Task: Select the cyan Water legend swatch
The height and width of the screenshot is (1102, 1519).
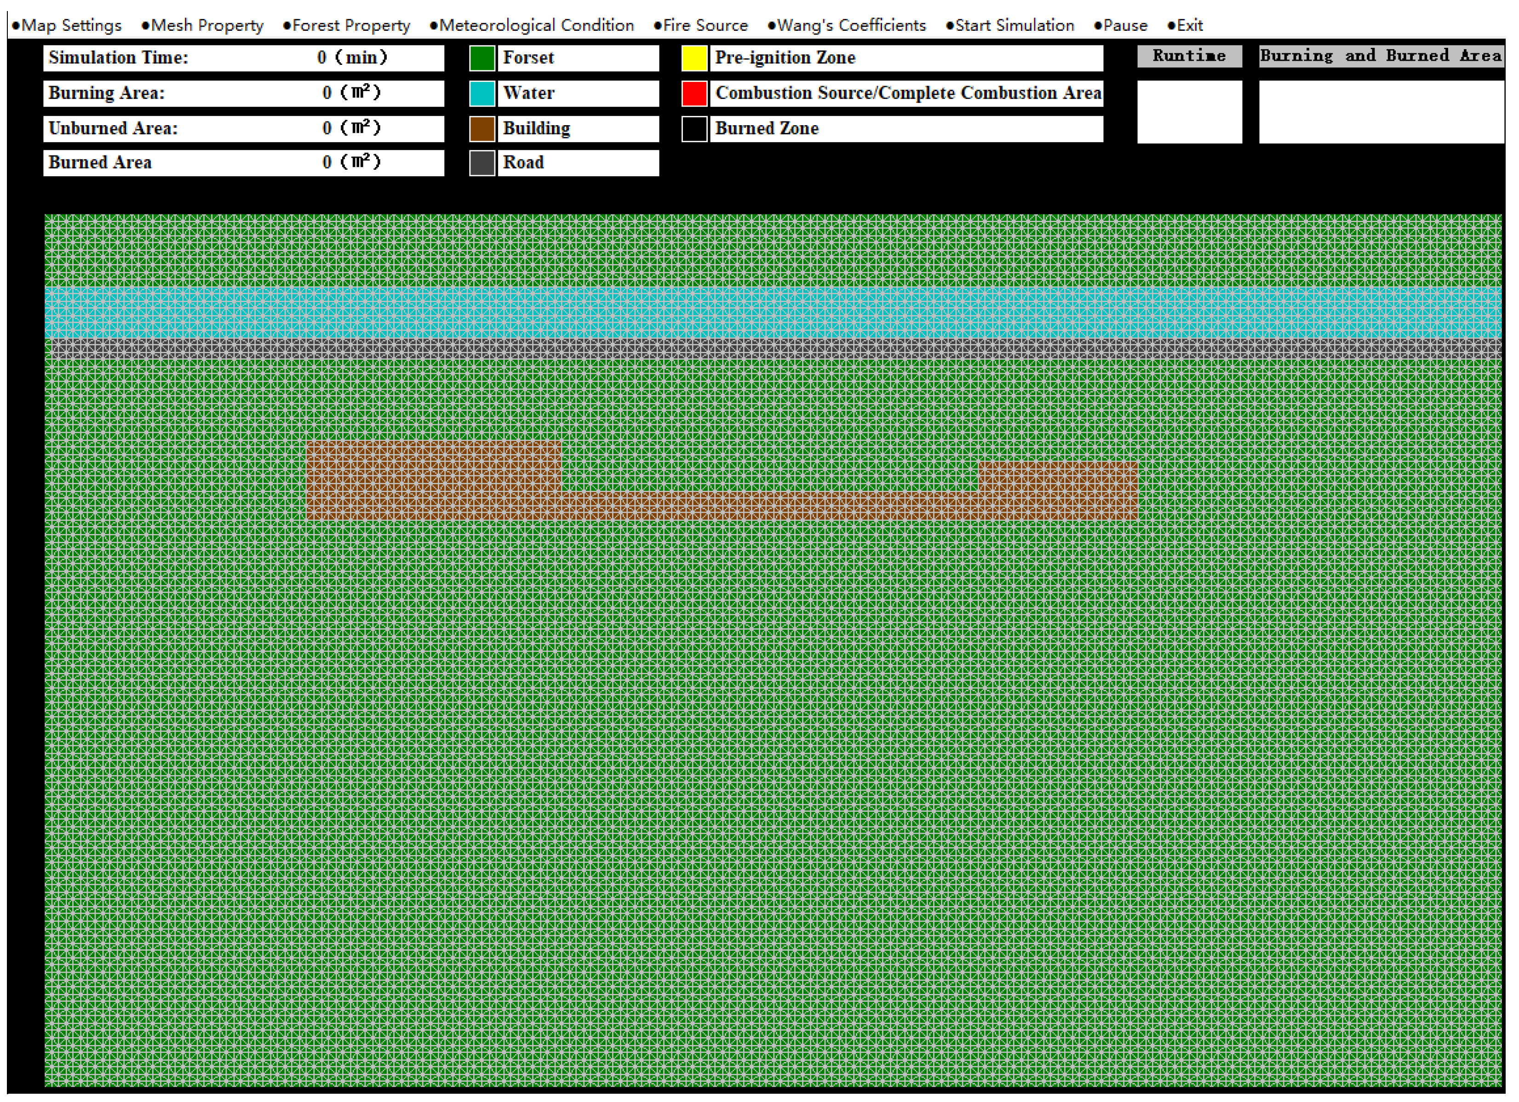Action: (x=481, y=93)
